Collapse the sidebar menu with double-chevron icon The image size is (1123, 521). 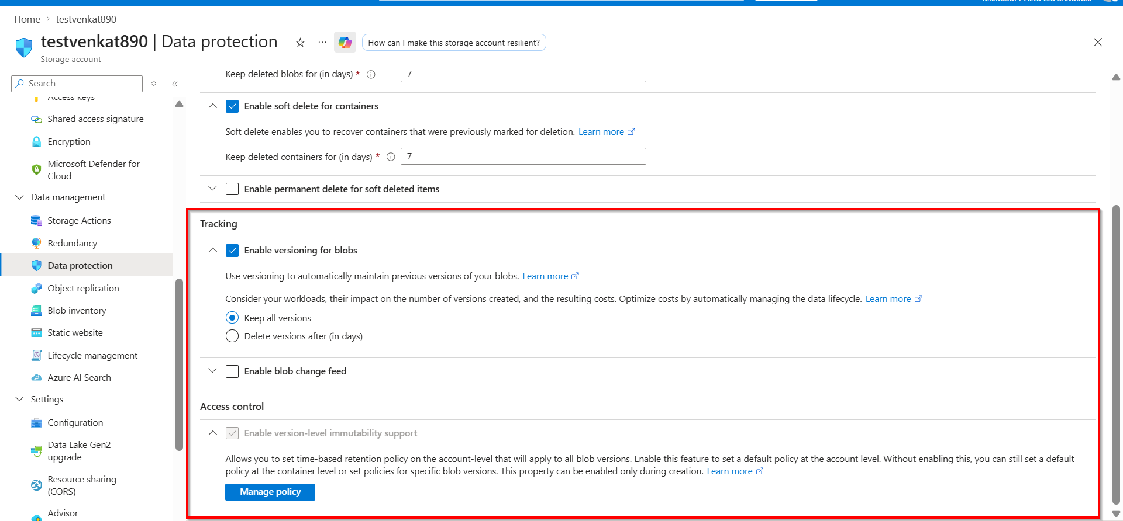coord(175,84)
